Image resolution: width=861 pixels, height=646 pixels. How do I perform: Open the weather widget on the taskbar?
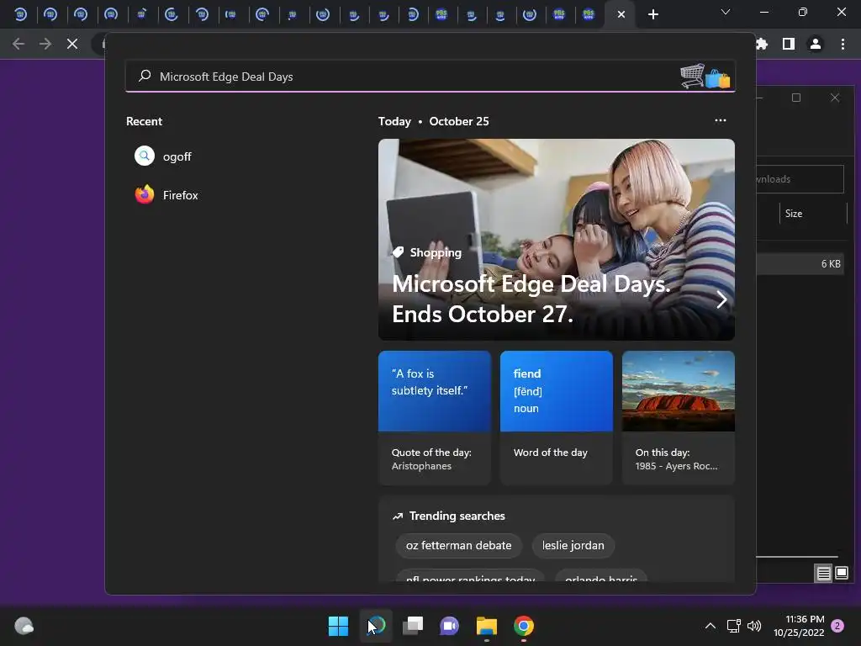pyautogui.click(x=24, y=626)
